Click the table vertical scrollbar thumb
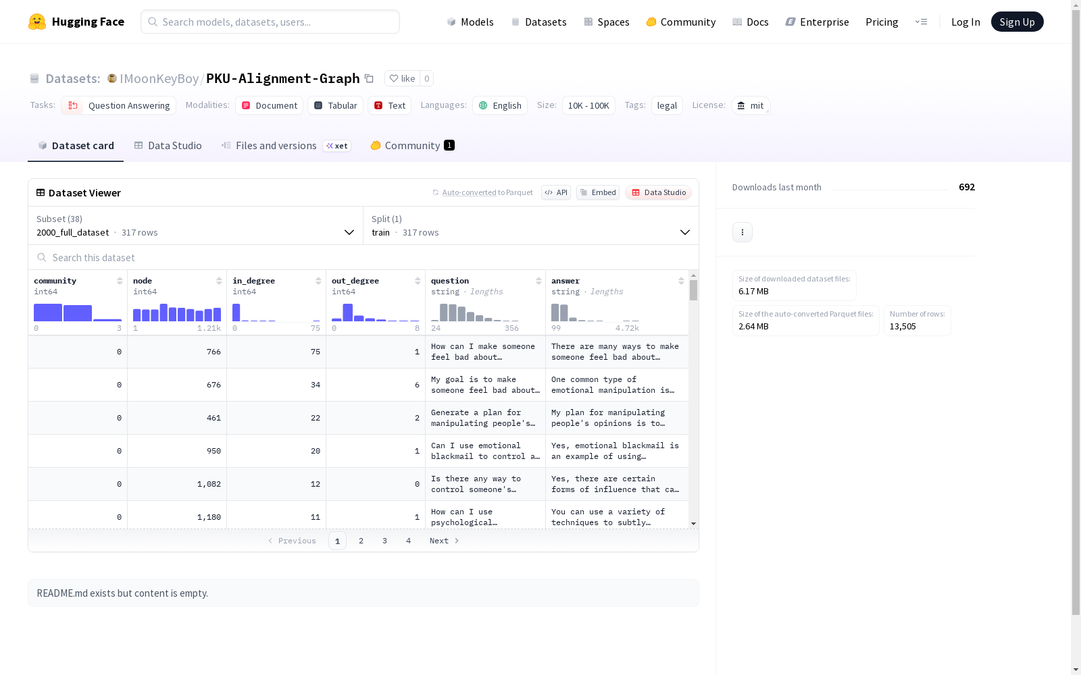The image size is (1081, 675). (x=693, y=290)
